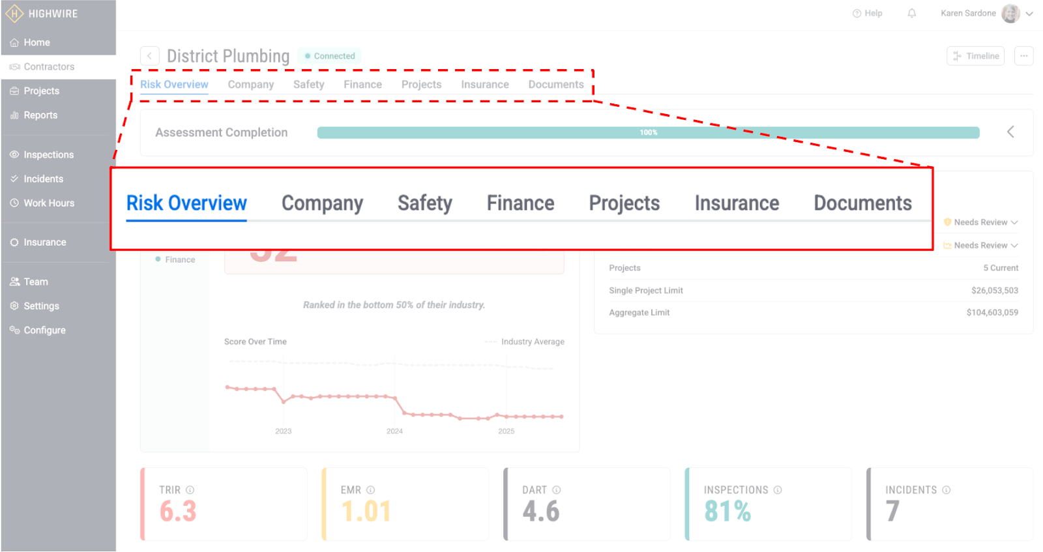Screen dimensions: 1043x552
Task: Click the Timeline button
Action: click(975, 56)
